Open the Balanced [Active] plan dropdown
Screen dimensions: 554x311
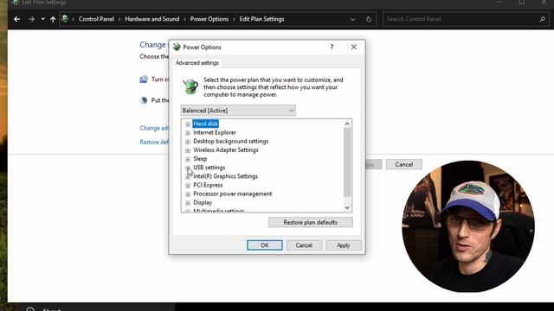(x=238, y=111)
